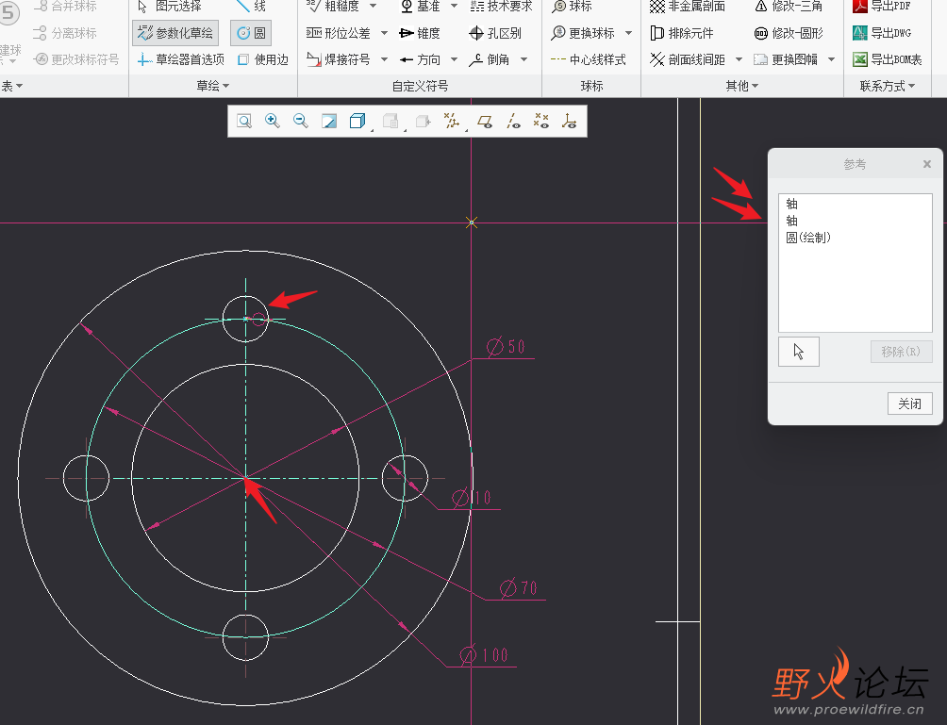Select the Ø70 dimension text
Screen dimensions: 947x725
(x=519, y=587)
